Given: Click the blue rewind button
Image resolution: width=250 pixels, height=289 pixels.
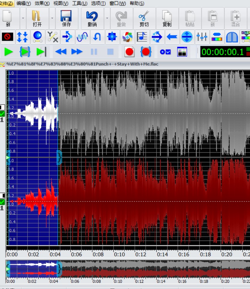Looking at the screenshot, I should [x=61, y=52].
